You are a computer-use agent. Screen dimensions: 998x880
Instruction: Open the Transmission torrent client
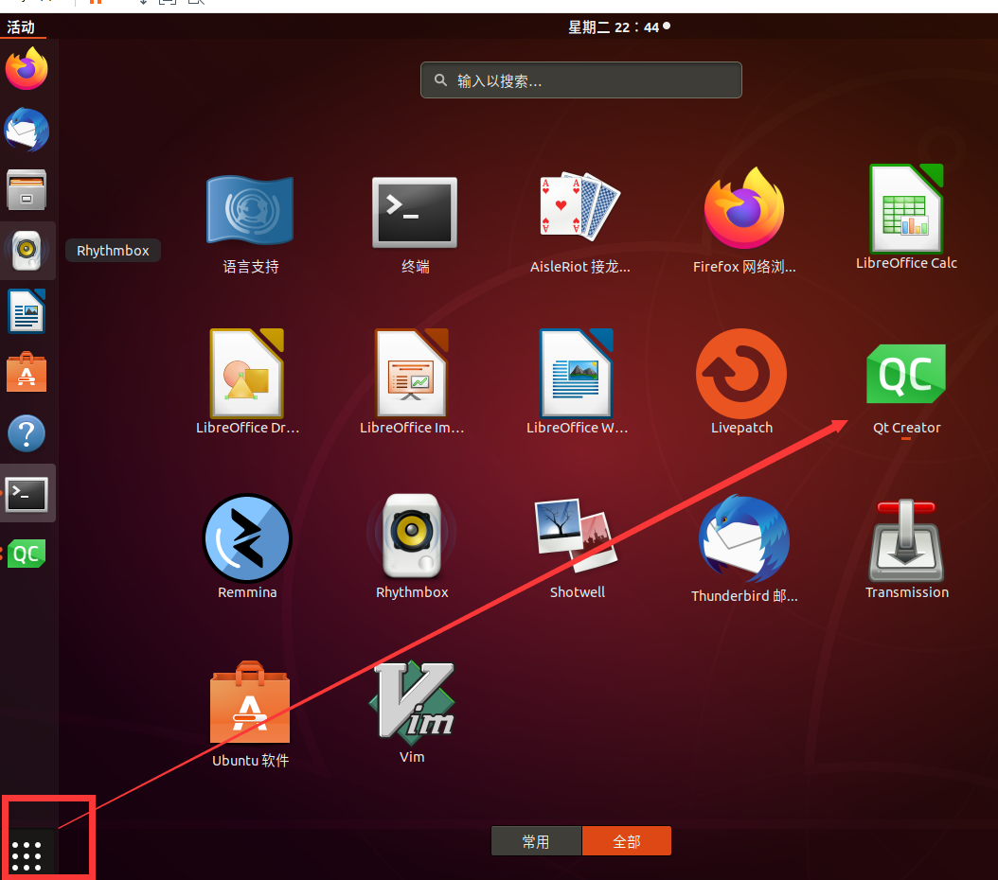coord(906,539)
